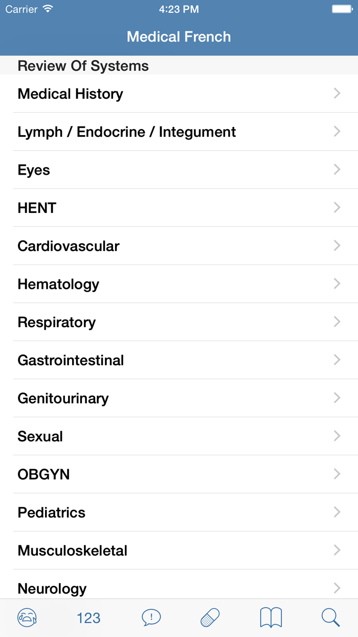
Task: Open the book reference icon
Action: (x=270, y=618)
